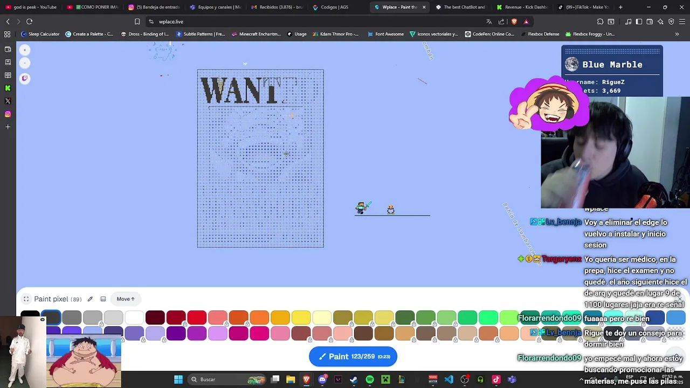Open a new browser tab
The width and height of the screenshot is (690, 388).
coord(620,7)
